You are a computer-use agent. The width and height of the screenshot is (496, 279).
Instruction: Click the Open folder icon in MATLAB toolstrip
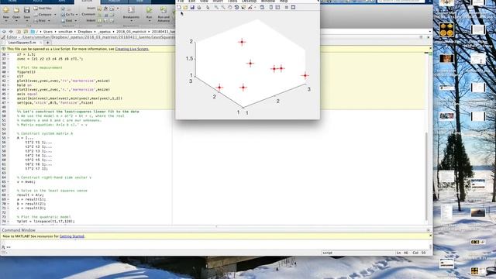pos(16,10)
